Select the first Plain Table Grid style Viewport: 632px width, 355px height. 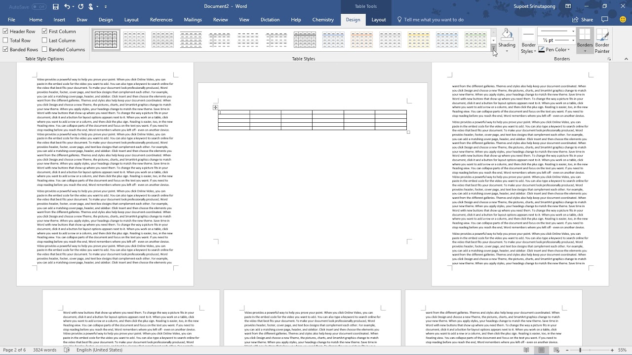pos(106,39)
